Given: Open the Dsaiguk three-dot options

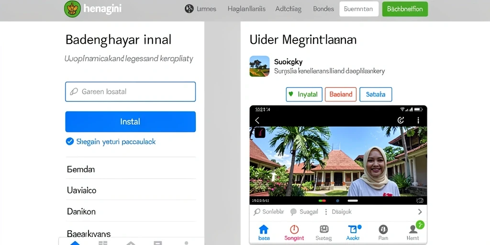Looking at the screenshot, I should tap(326, 212).
